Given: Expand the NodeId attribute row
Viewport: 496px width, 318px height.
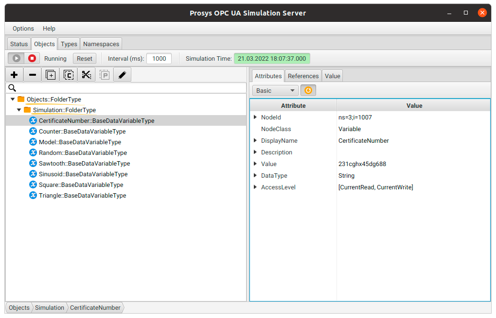Looking at the screenshot, I should 255,117.
